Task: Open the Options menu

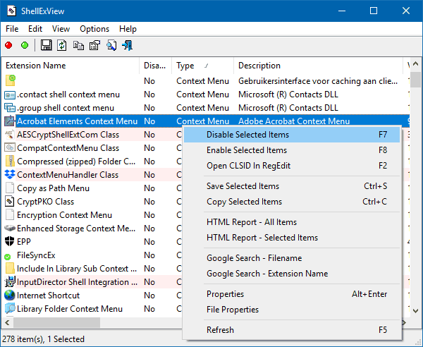Action: point(94,29)
